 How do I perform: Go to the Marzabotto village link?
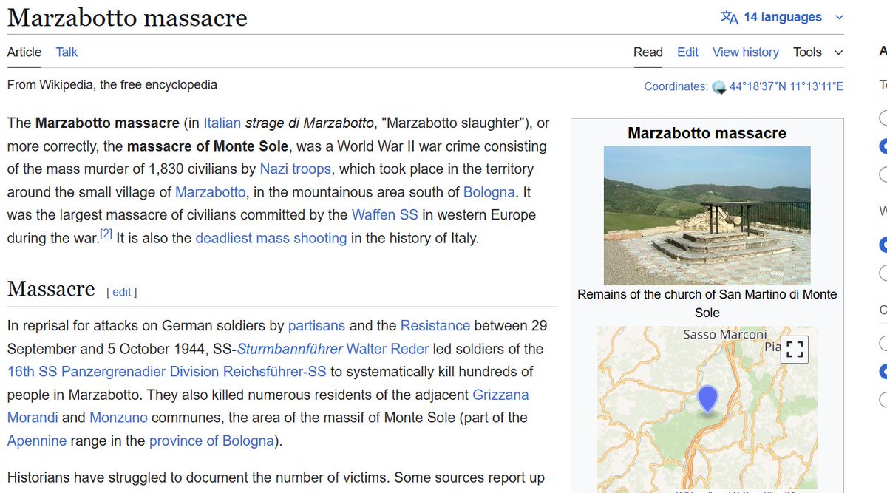pos(211,191)
